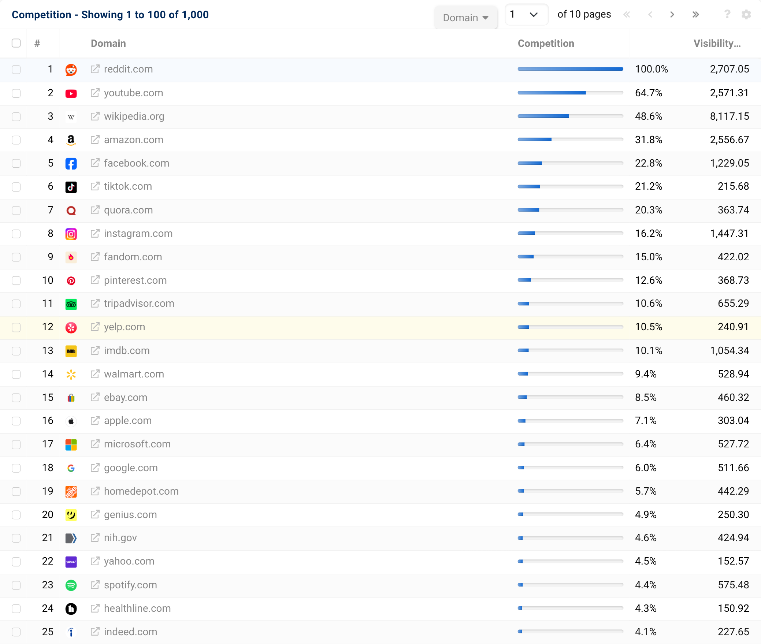Click visibility value 1,054.34
The height and width of the screenshot is (644, 761).
click(730, 351)
